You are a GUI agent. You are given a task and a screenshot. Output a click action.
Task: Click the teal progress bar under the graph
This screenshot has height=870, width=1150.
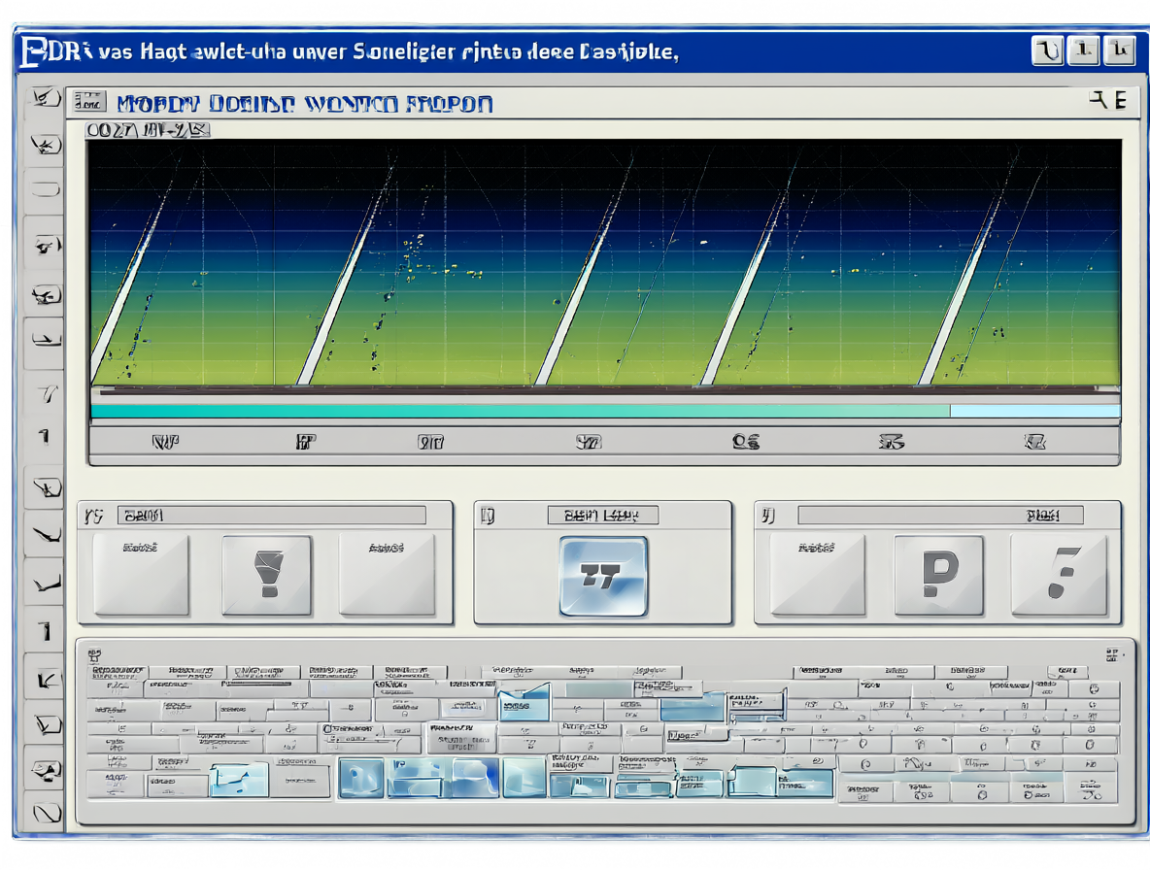605,411
